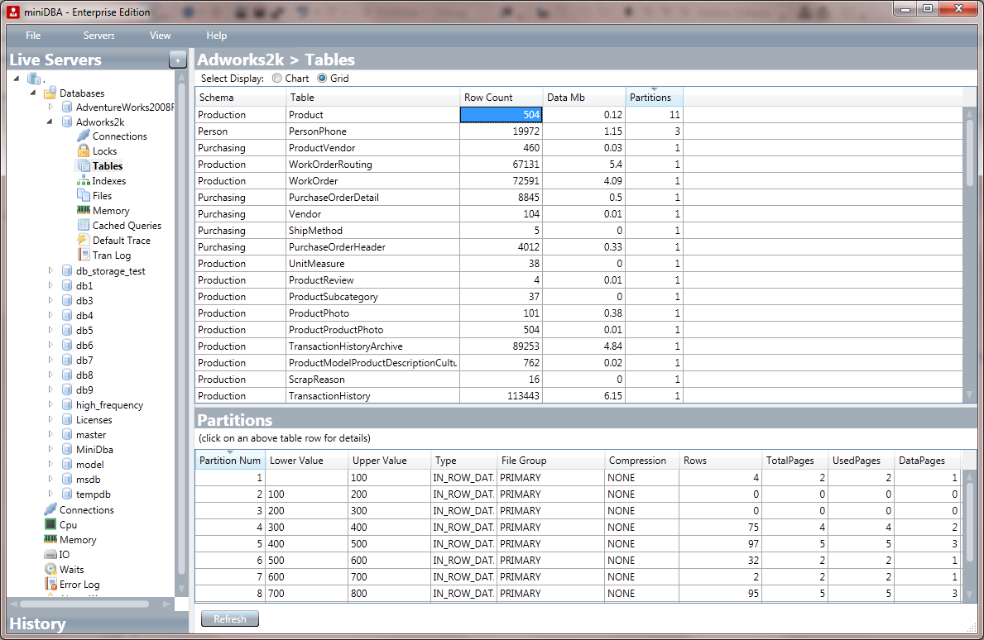Click the Default Trace icon

coord(84,240)
